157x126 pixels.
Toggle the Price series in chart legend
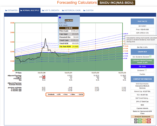pos(65,94)
